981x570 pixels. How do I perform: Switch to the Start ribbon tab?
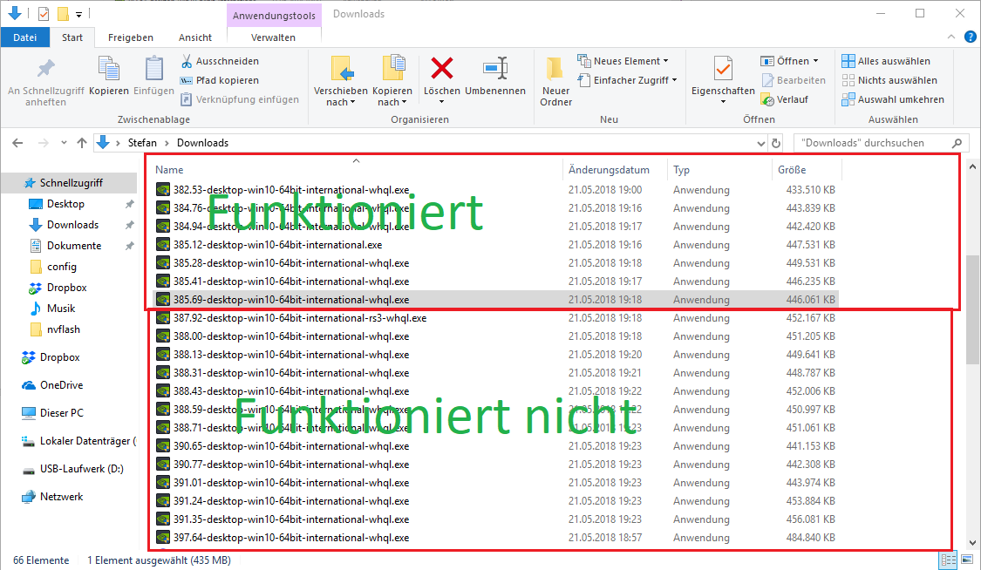coord(72,37)
